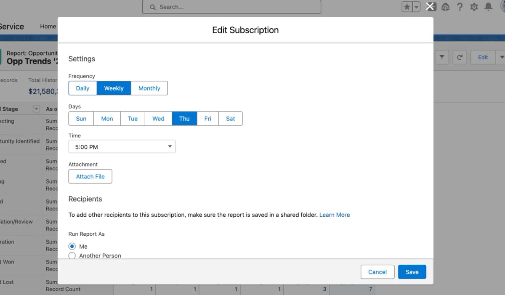This screenshot has height=295, width=505.
Task: Toggle the Fri day button
Action: (x=208, y=118)
